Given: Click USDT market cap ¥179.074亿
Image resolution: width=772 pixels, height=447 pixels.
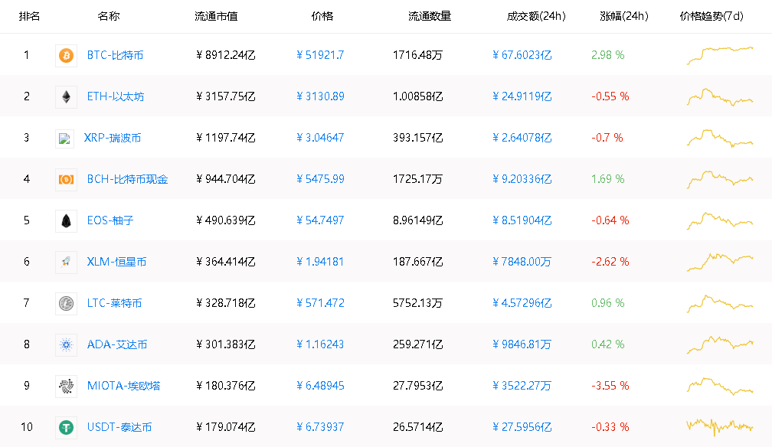Looking at the screenshot, I should point(225,427).
